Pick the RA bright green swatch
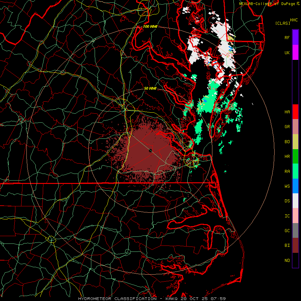The image size is (301, 301). coord(295,171)
